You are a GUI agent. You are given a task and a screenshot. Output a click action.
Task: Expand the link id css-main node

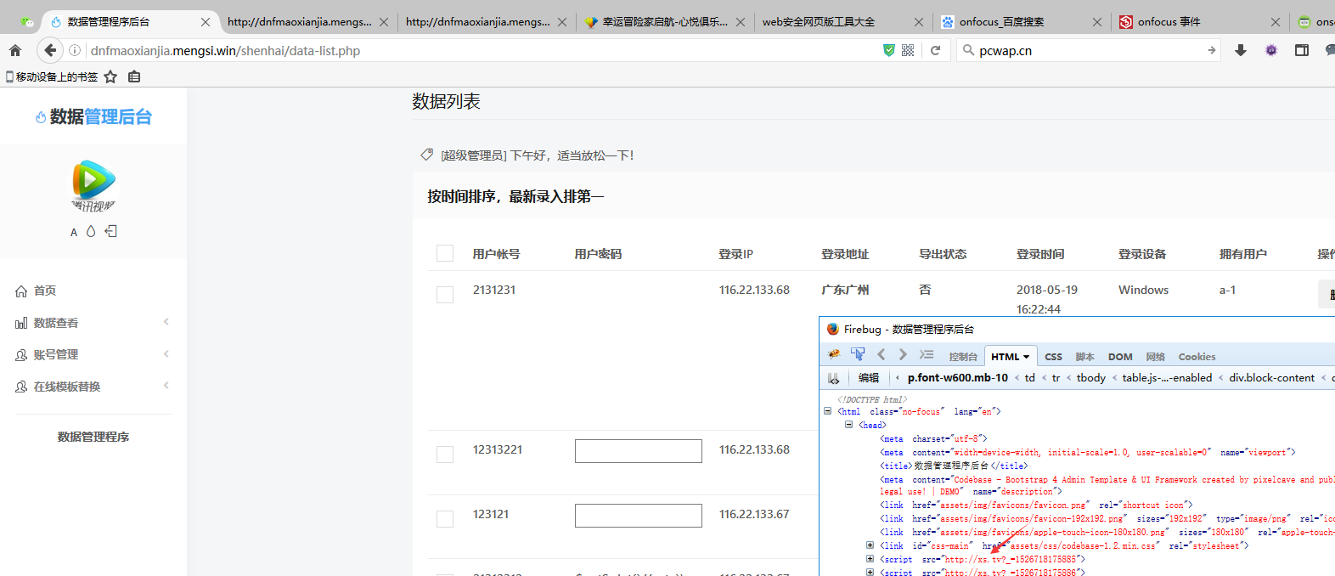click(870, 545)
